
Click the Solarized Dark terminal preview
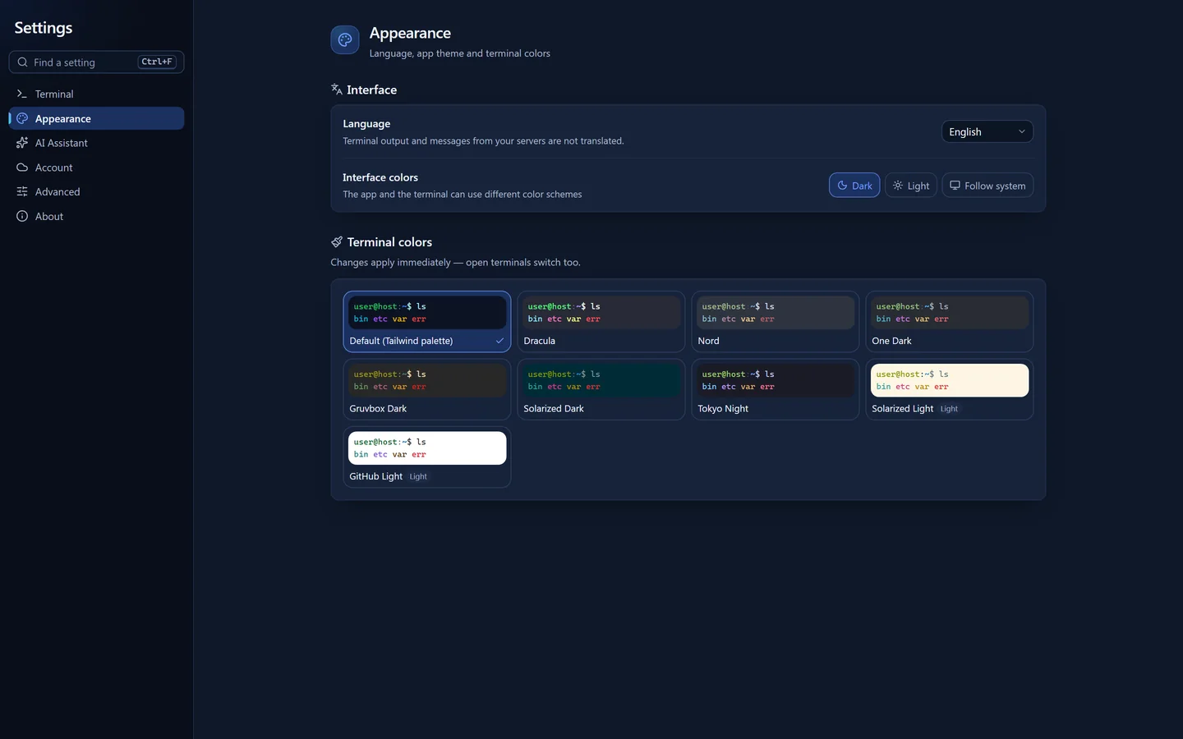coord(601,380)
